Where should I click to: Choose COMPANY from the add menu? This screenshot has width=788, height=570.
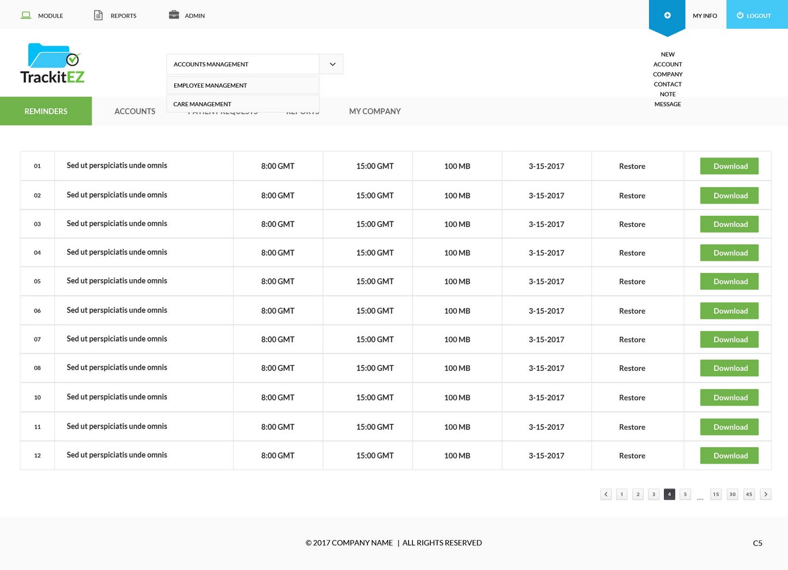[x=667, y=74]
